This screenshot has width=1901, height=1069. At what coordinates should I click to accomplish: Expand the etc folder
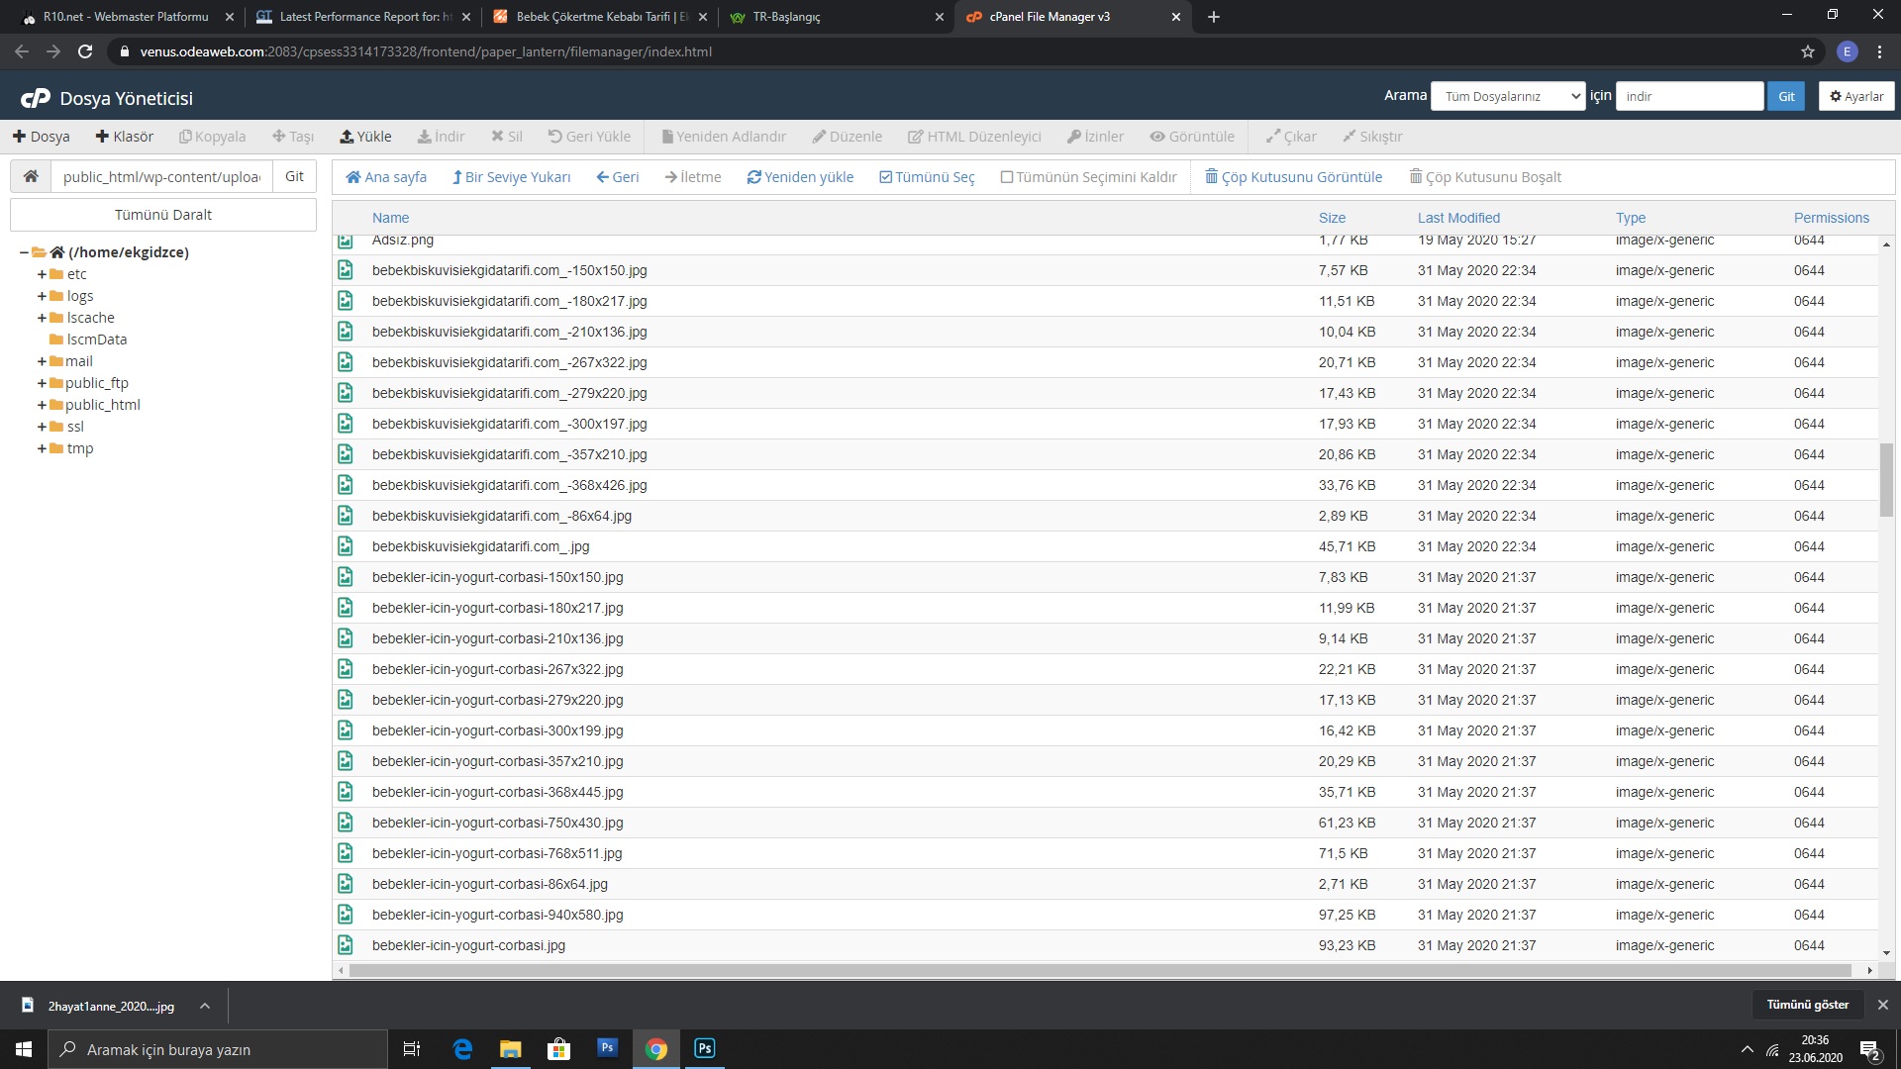(x=42, y=274)
